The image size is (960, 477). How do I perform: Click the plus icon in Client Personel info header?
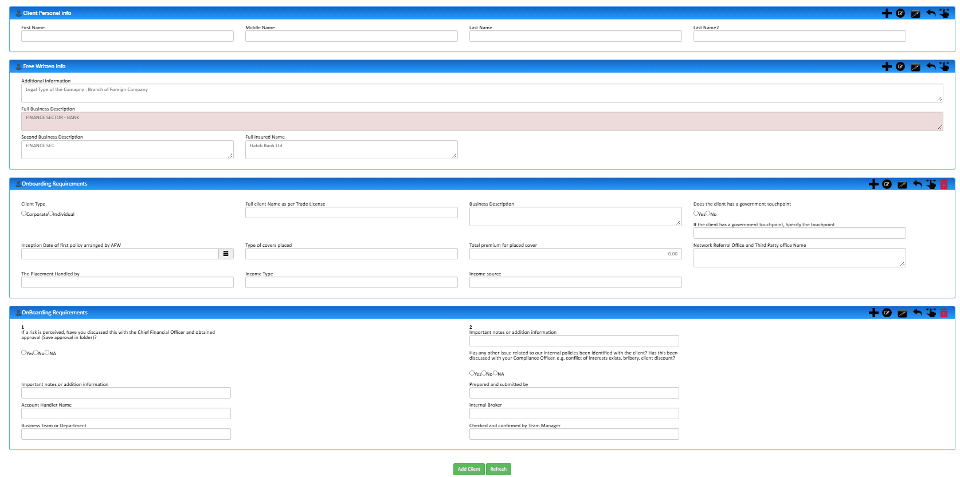click(x=887, y=13)
